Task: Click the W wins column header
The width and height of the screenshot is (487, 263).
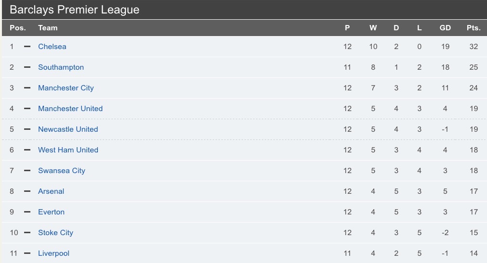Action: (x=373, y=28)
